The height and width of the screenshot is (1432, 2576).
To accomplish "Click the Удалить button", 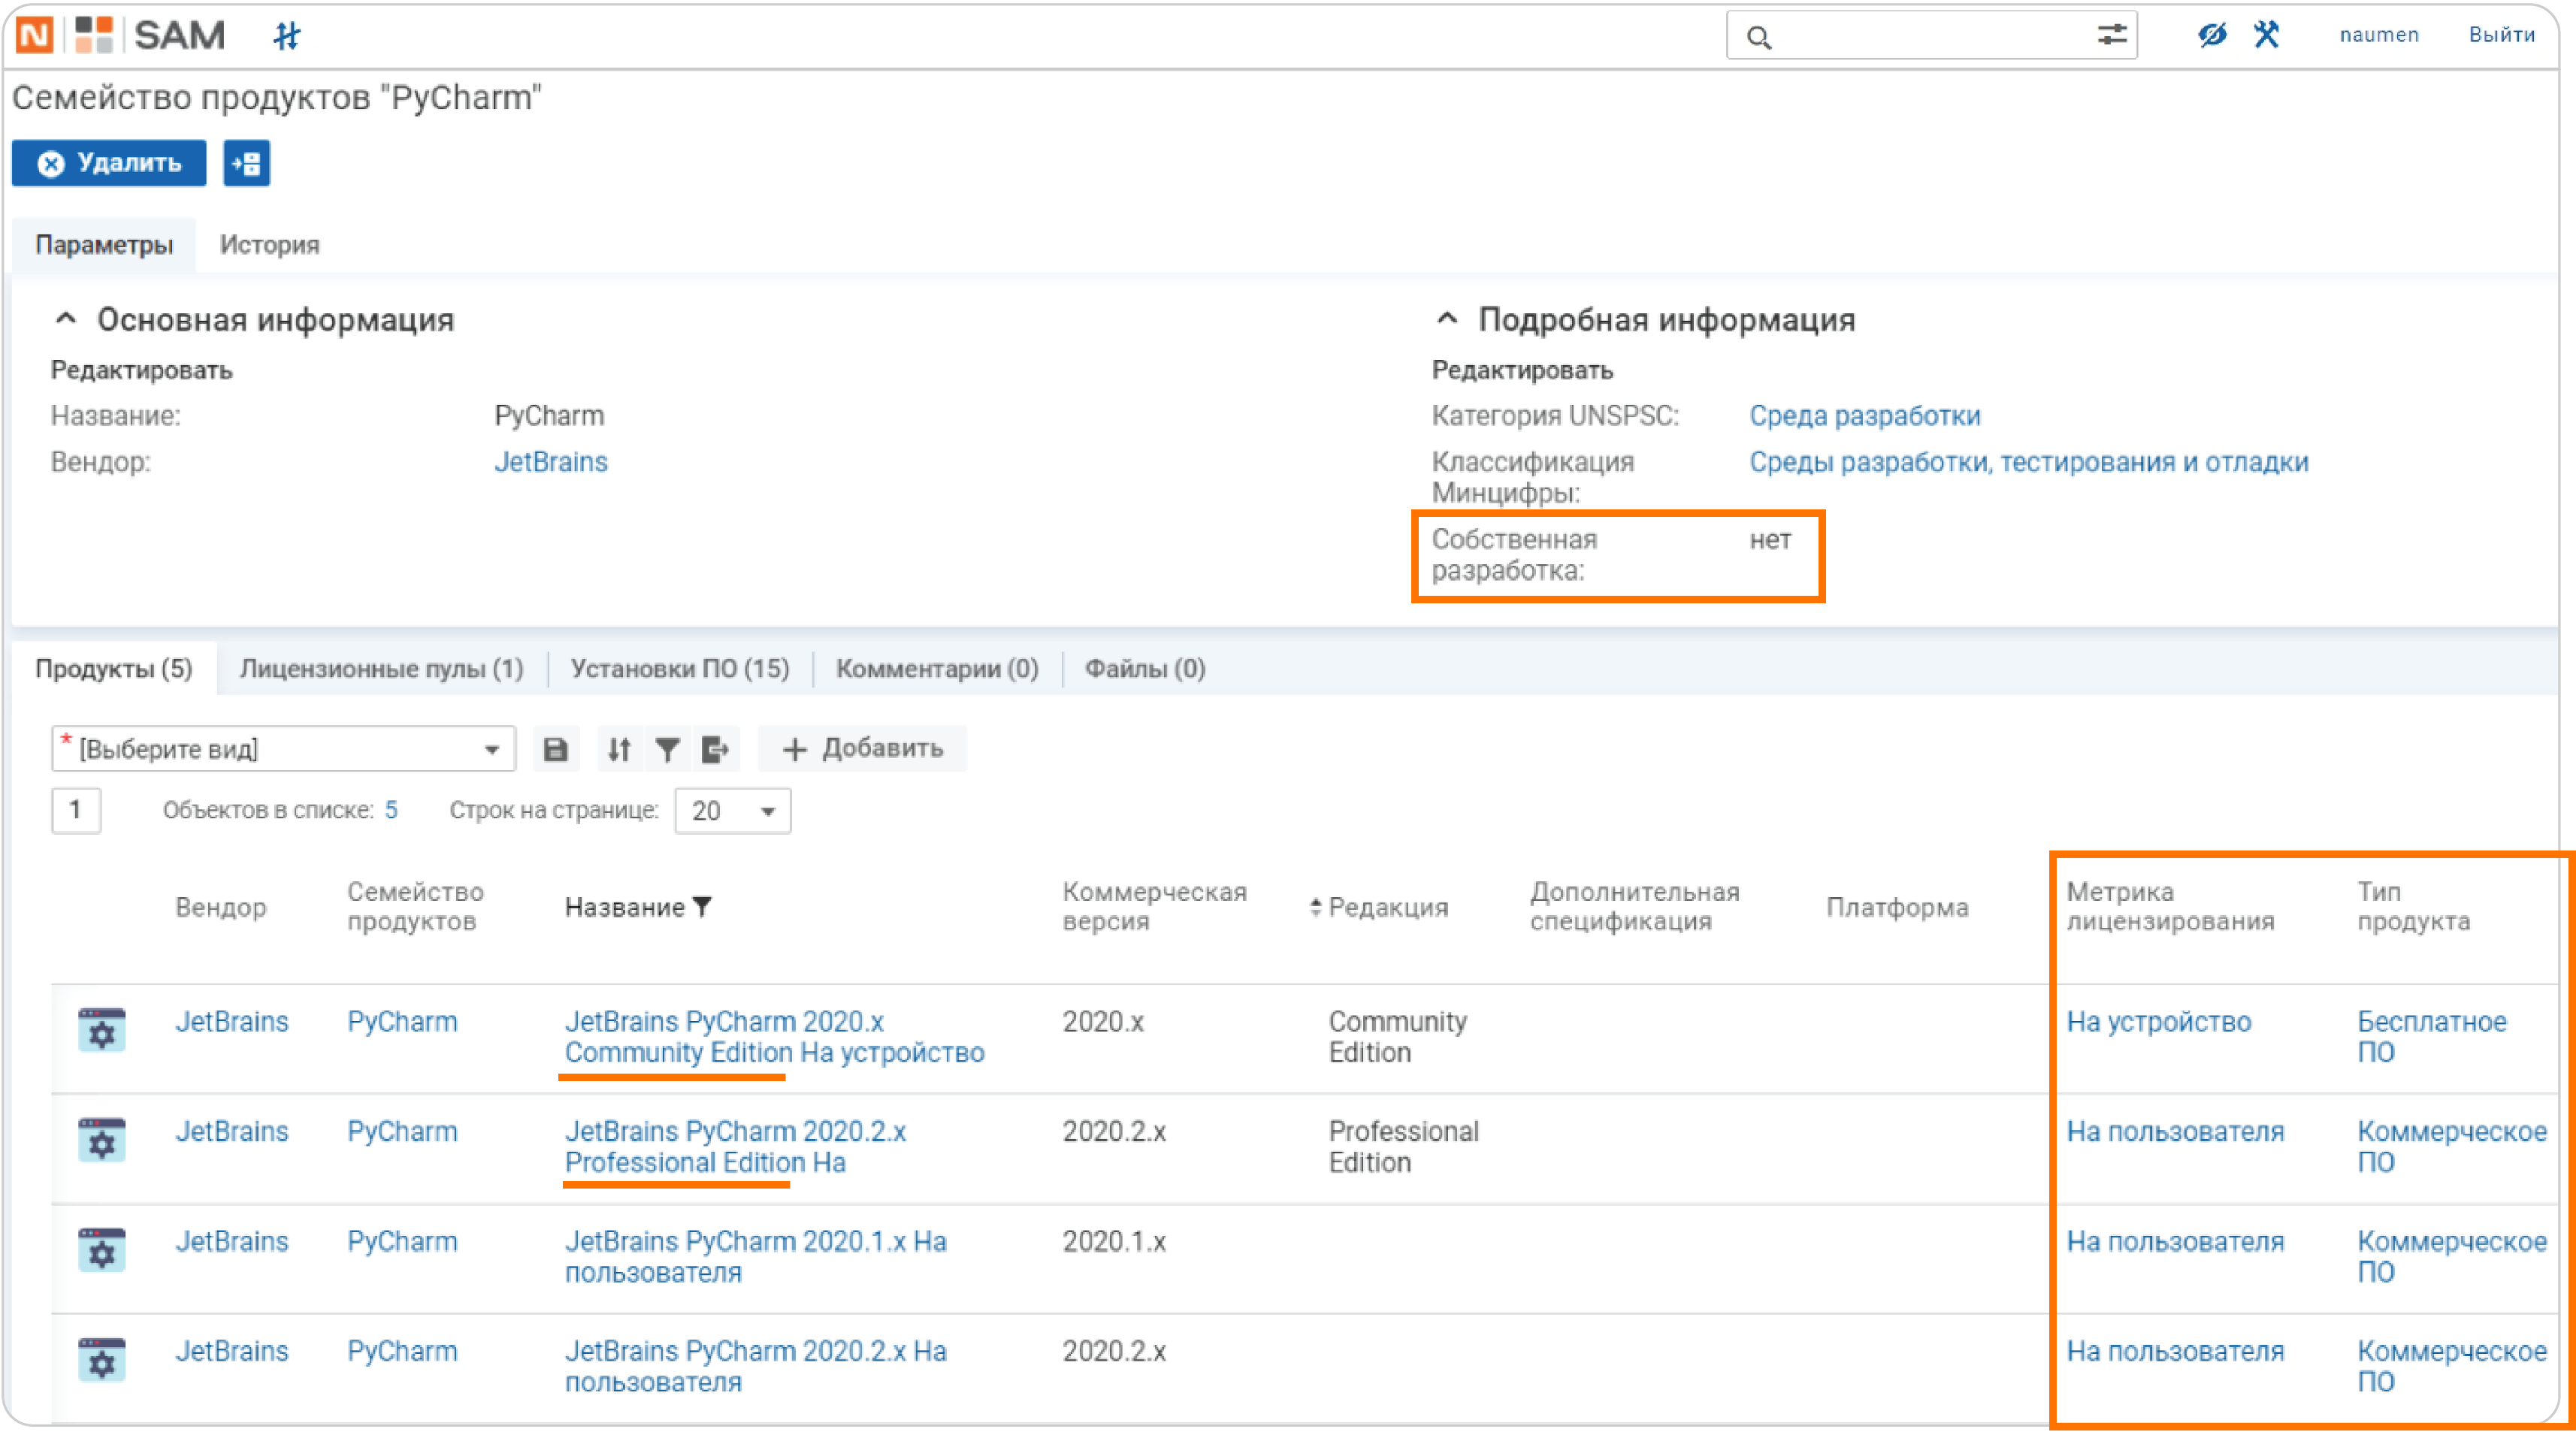I will click(x=108, y=163).
